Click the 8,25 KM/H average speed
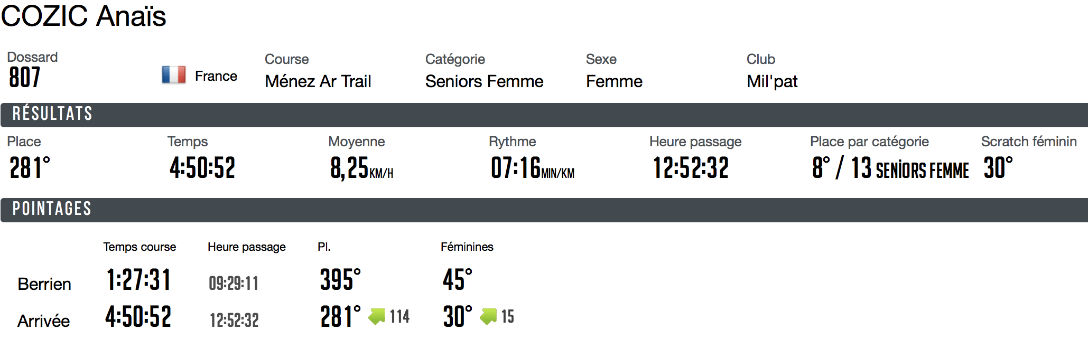This screenshot has width=1088, height=348. coord(362,168)
